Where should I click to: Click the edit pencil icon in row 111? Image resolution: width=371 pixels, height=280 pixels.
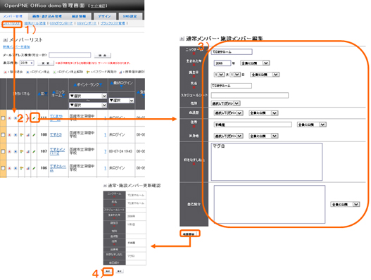pyautogui.click(x=34, y=117)
